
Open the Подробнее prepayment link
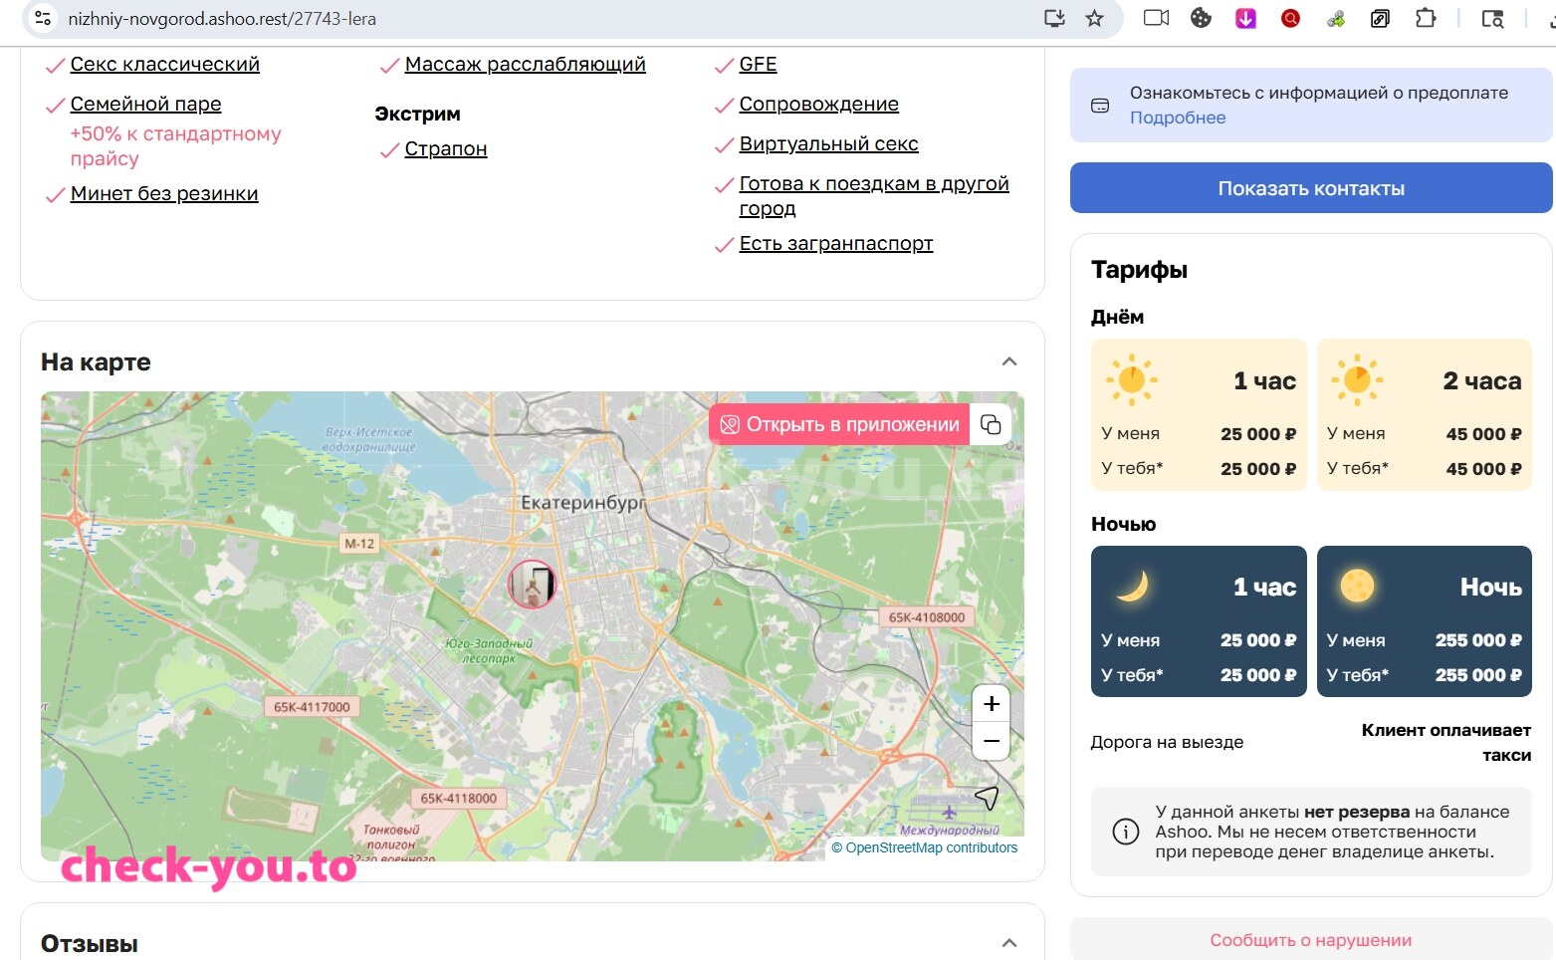pyautogui.click(x=1178, y=118)
